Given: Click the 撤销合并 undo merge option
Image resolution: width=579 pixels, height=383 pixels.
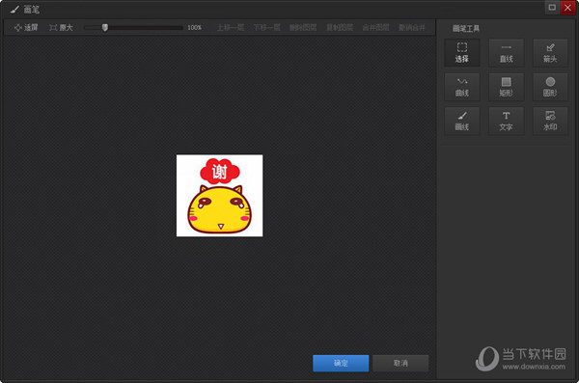Looking at the screenshot, I should 412,28.
